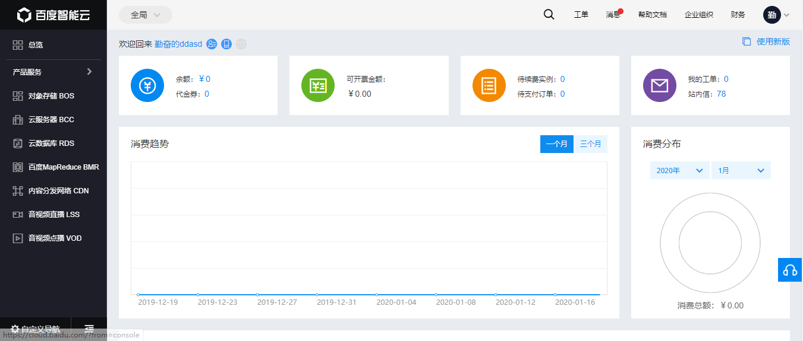The image size is (803, 341).
Task: Click the 站内信 count 78
Action: (x=722, y=94)
